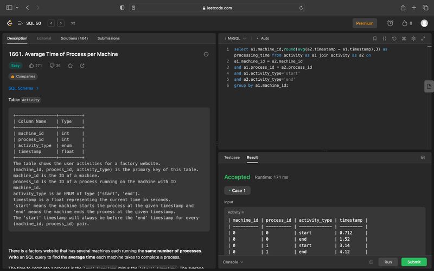Pick a random problem shuffle icon

pyautogui.click(x=73, y=23)
